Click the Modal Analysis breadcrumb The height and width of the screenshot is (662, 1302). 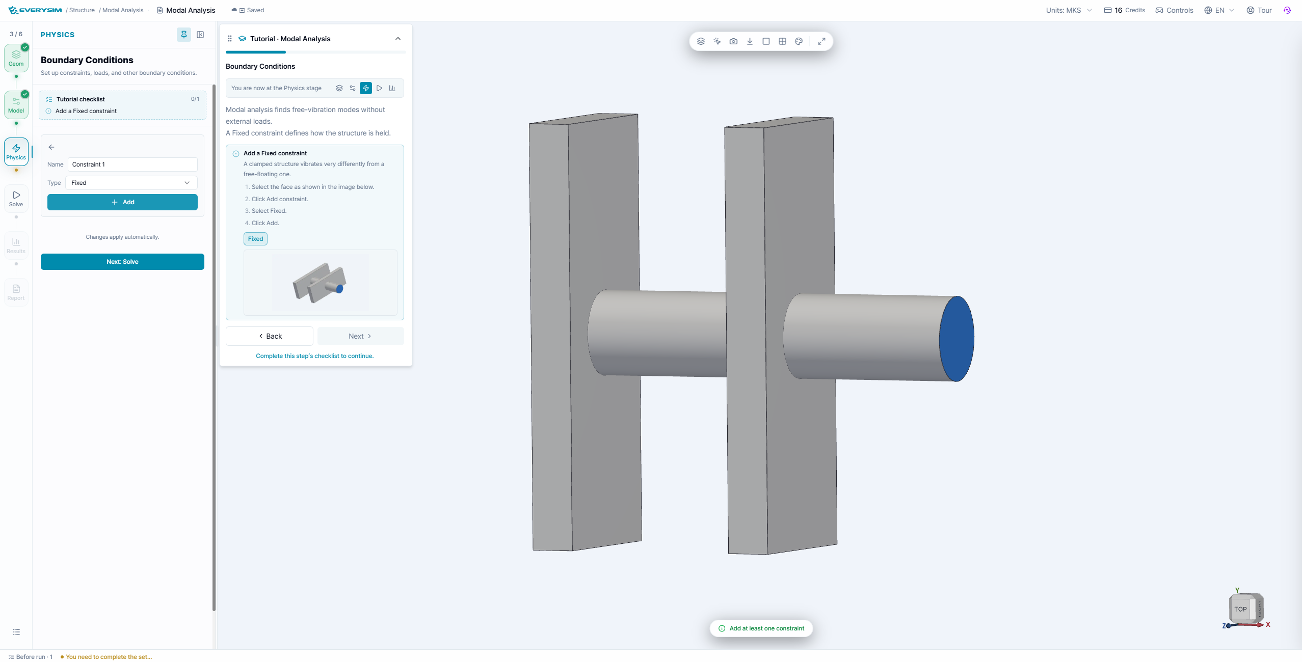coord(123,10)
